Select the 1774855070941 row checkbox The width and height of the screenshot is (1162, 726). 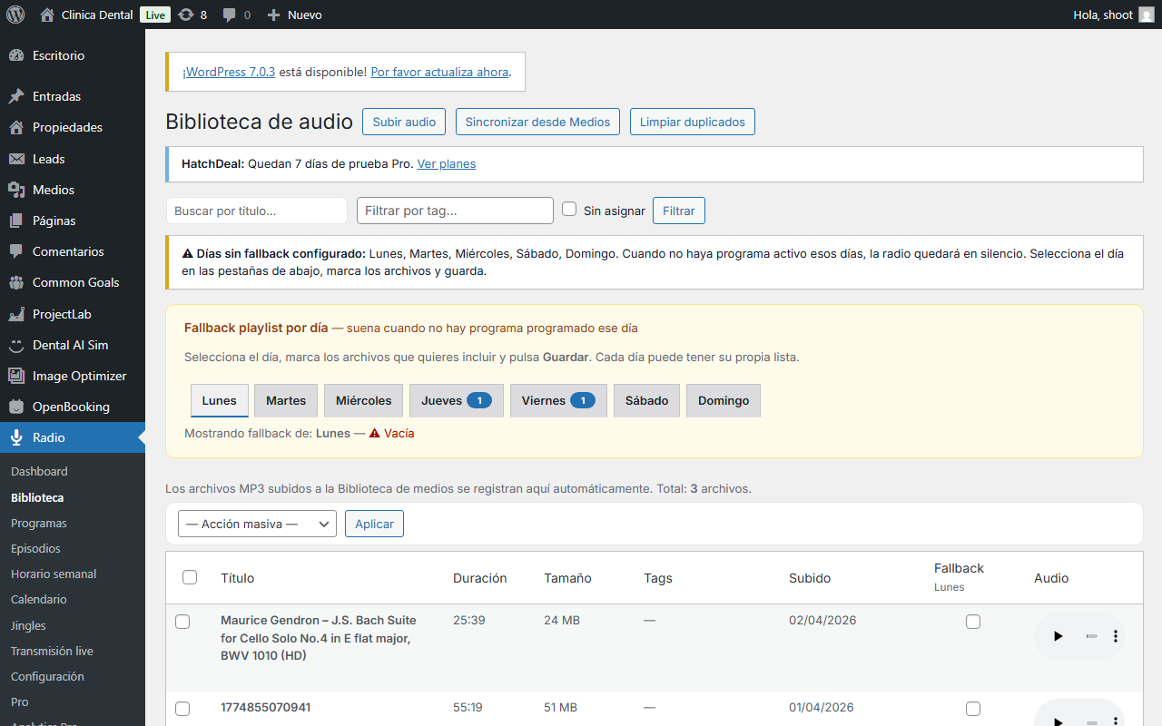[x=182, y=709]
